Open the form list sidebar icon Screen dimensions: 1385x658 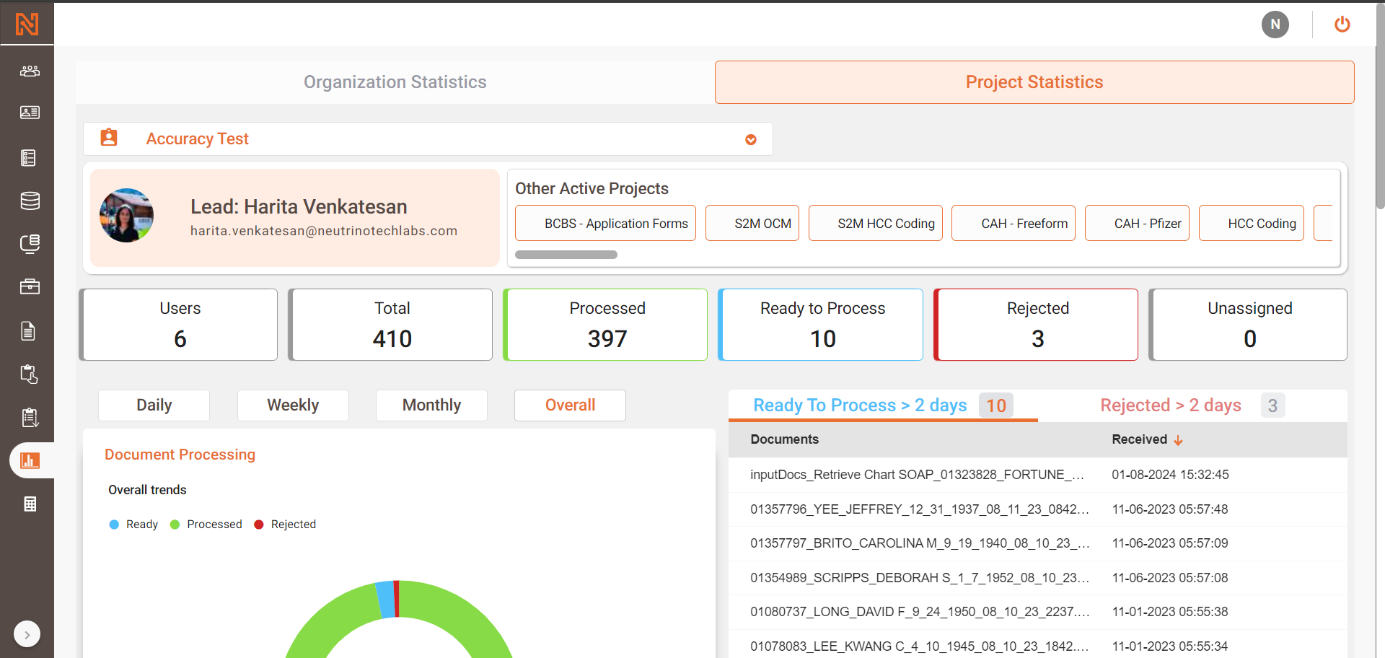(29, 158)
